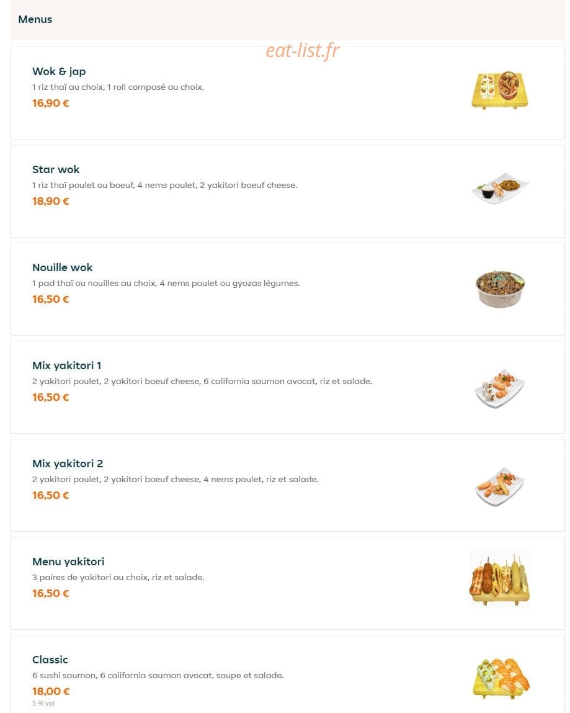Screen dimensions: 570x713
Task: Choose the Menu yakitori title
Action: pos(68,562)
